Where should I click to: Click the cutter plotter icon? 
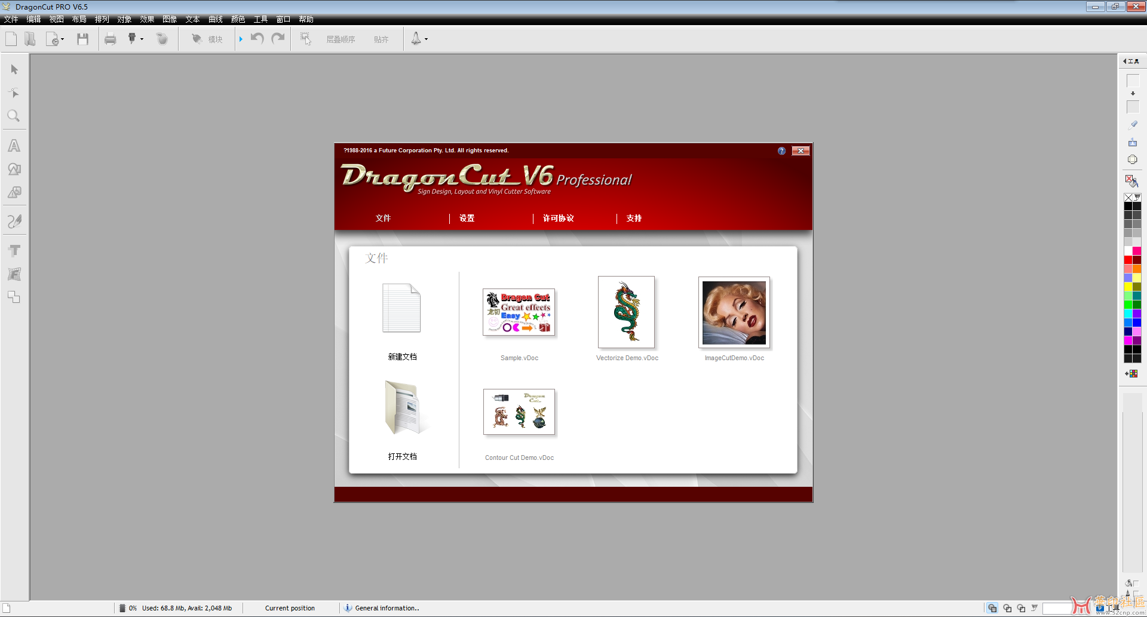tap(132, 39)
